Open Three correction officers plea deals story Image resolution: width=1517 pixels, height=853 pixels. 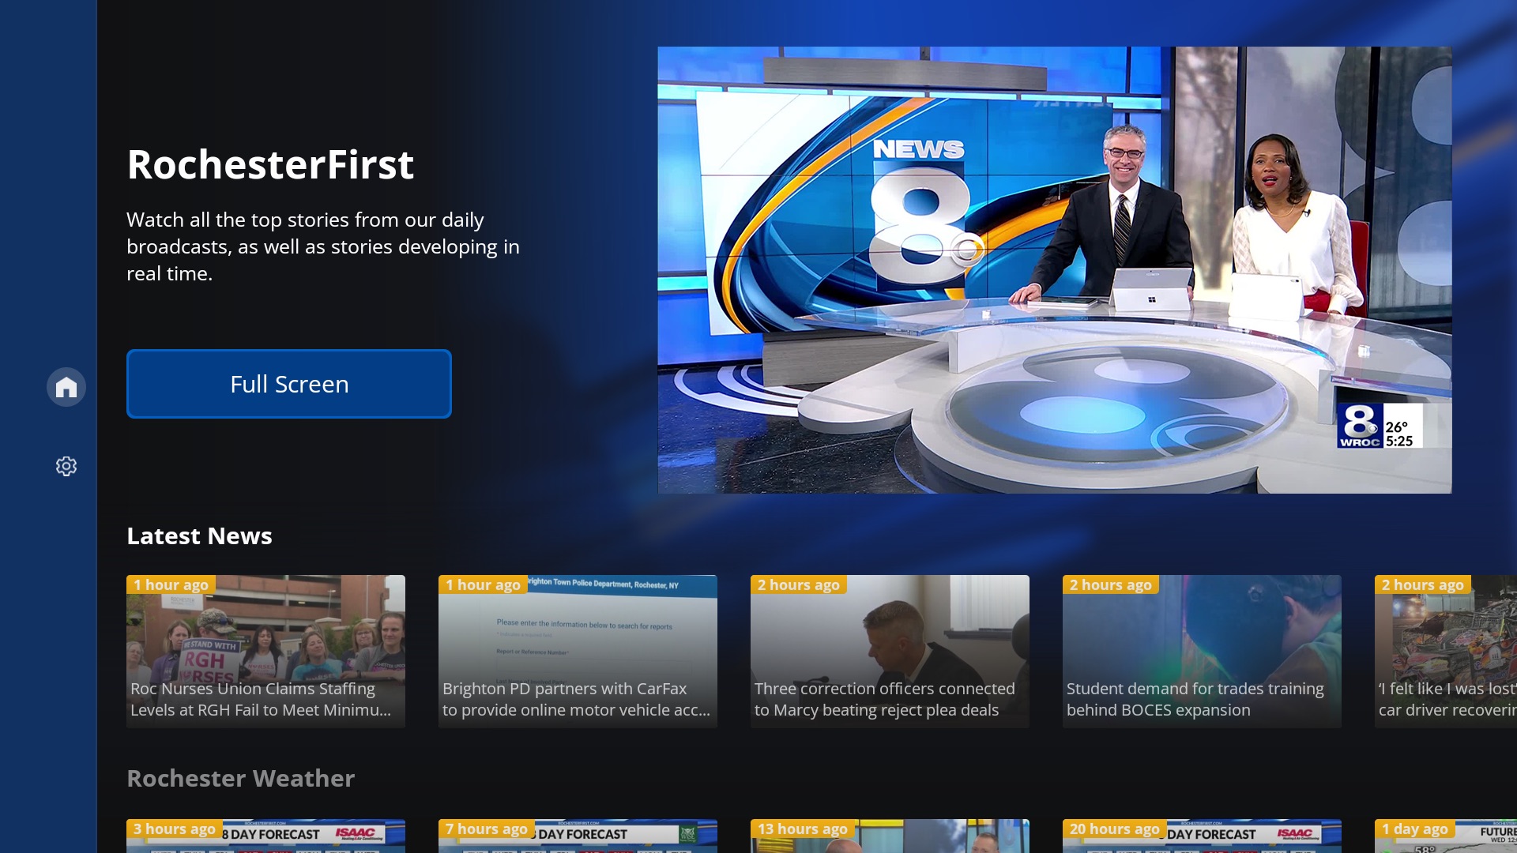tap(890, 652)
